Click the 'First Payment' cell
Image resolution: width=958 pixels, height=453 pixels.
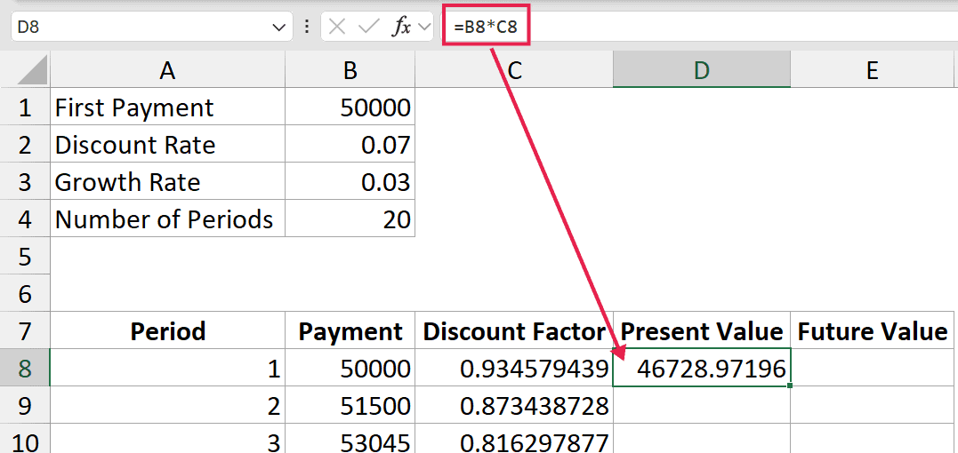click(167, 107)
